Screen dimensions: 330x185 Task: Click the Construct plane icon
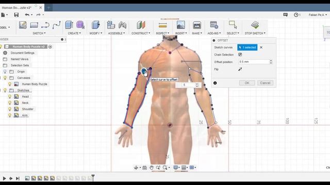141,25
